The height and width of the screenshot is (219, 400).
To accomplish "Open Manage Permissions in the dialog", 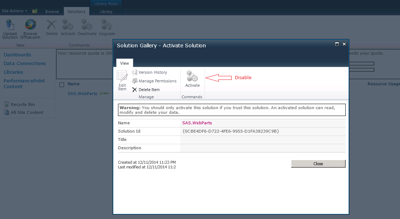I will tap(154, 81).
